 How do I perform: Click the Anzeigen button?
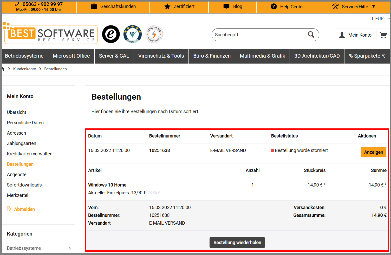tap(373, 152)
